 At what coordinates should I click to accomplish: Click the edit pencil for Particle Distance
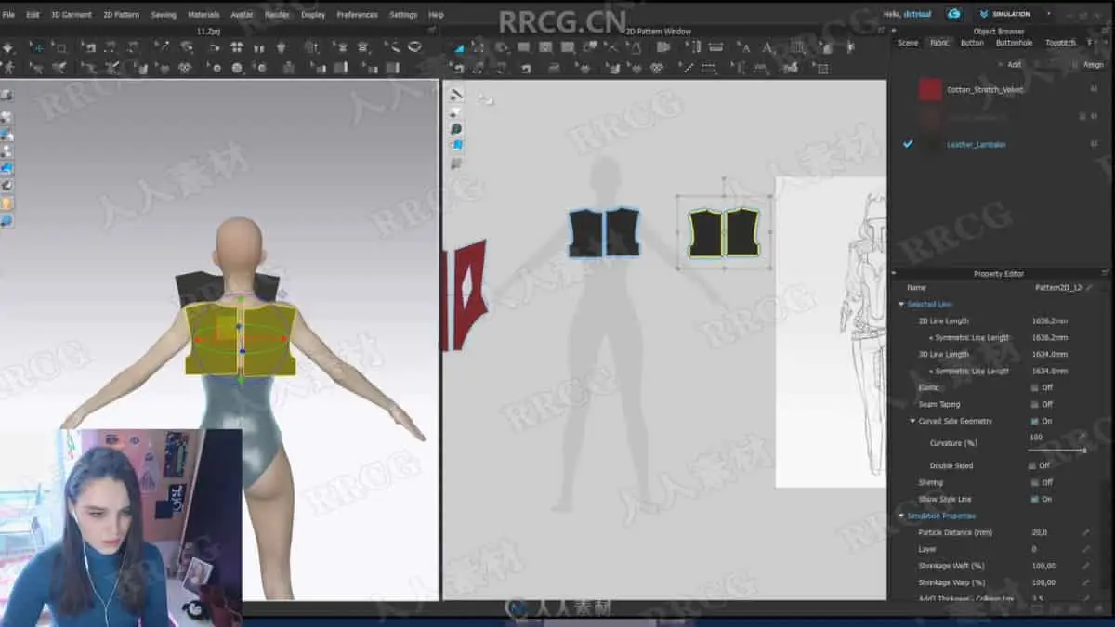(x=1084, y=532)
